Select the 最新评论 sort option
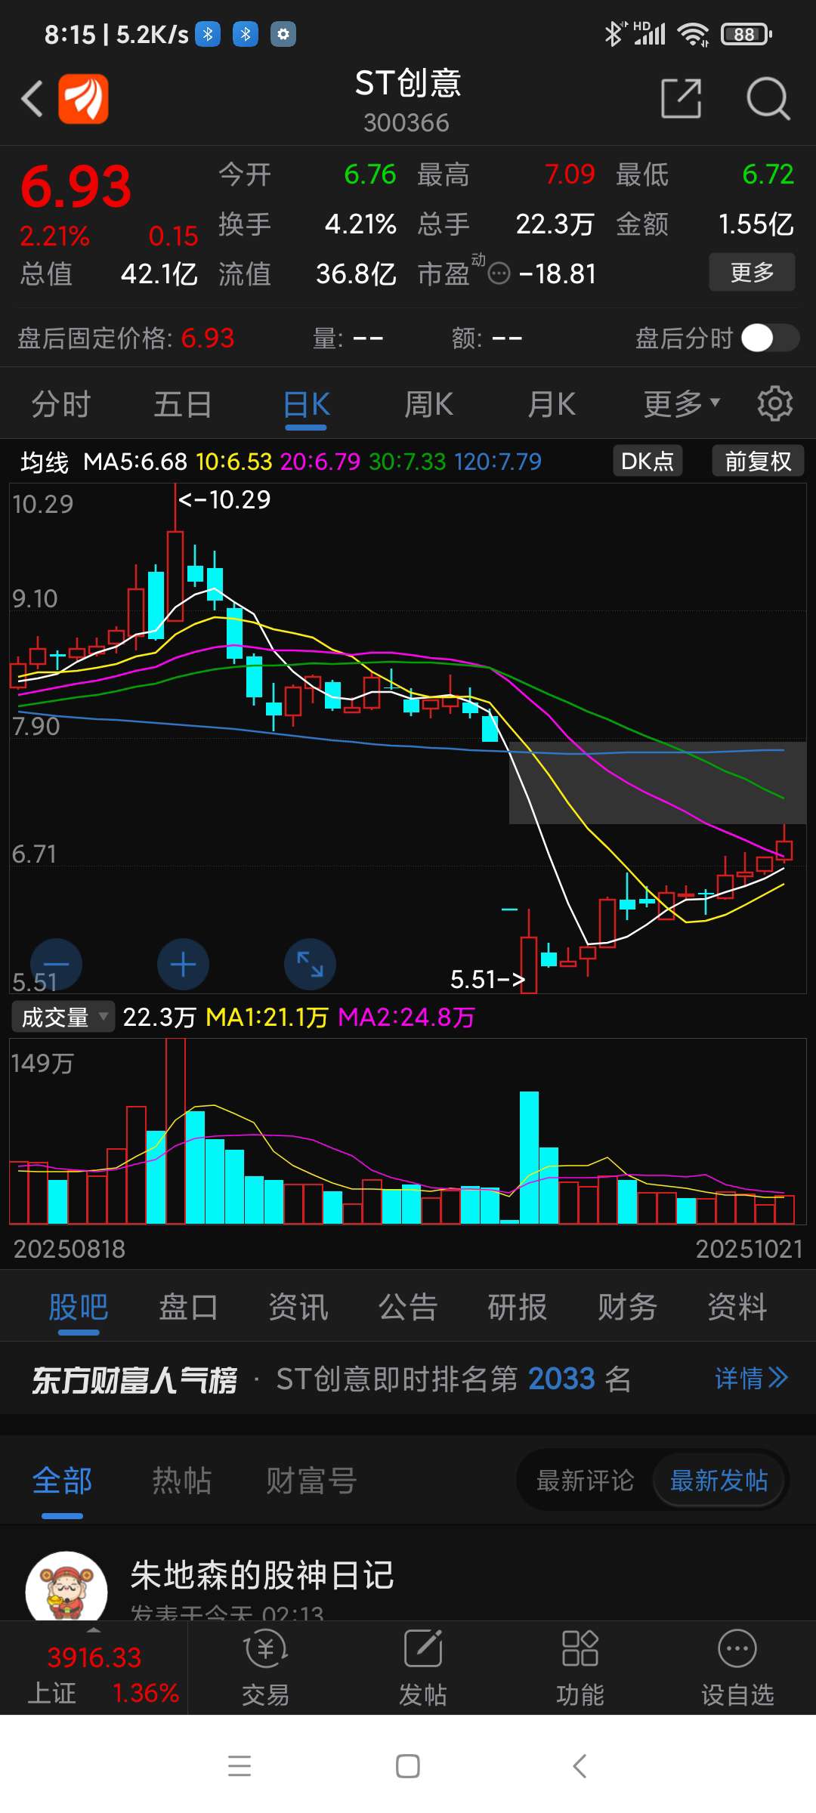Viewport: 816px width, 1813px height. click(585, 1480)
